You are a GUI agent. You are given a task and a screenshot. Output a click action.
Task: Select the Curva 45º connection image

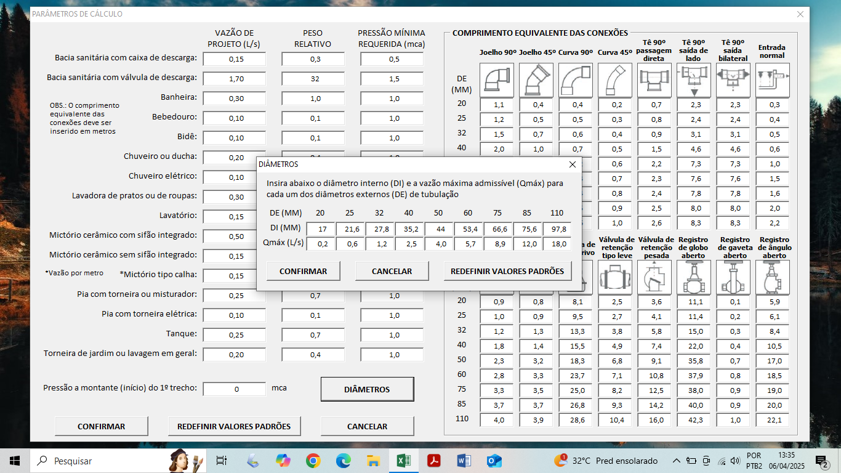pos(615,80)
